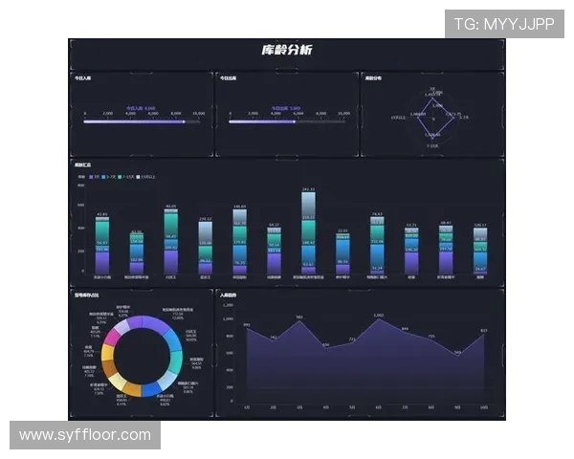Click the 982 data point on trend chart
The image size is (574, 459).
click(x=299, y=321)
